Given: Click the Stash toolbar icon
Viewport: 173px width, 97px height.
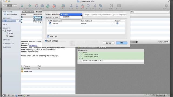Looking at the screenshot, I should tap(42, 6).
